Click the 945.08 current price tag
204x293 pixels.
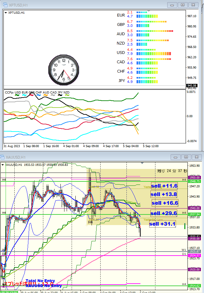[192, 86]
